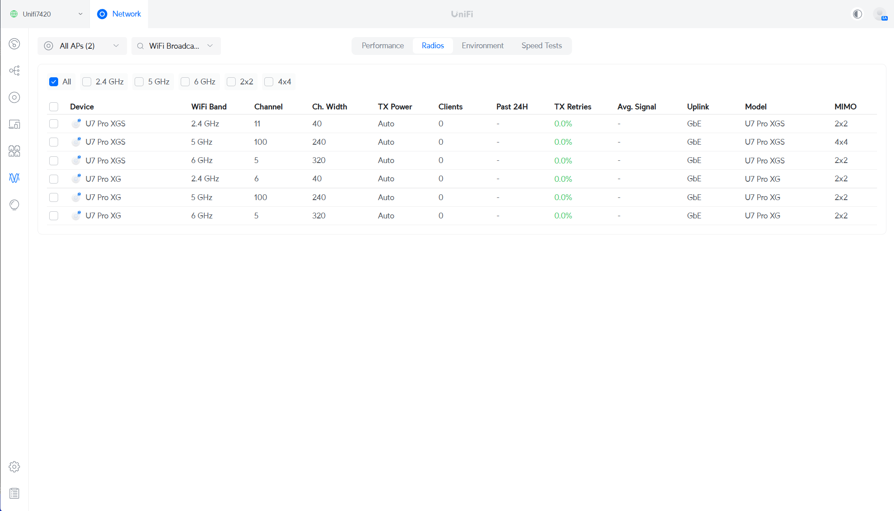Sort by the Clients column header

point(450,107)
